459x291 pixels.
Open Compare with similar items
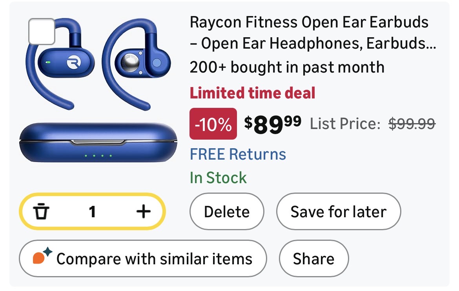[x=143, y=259]
